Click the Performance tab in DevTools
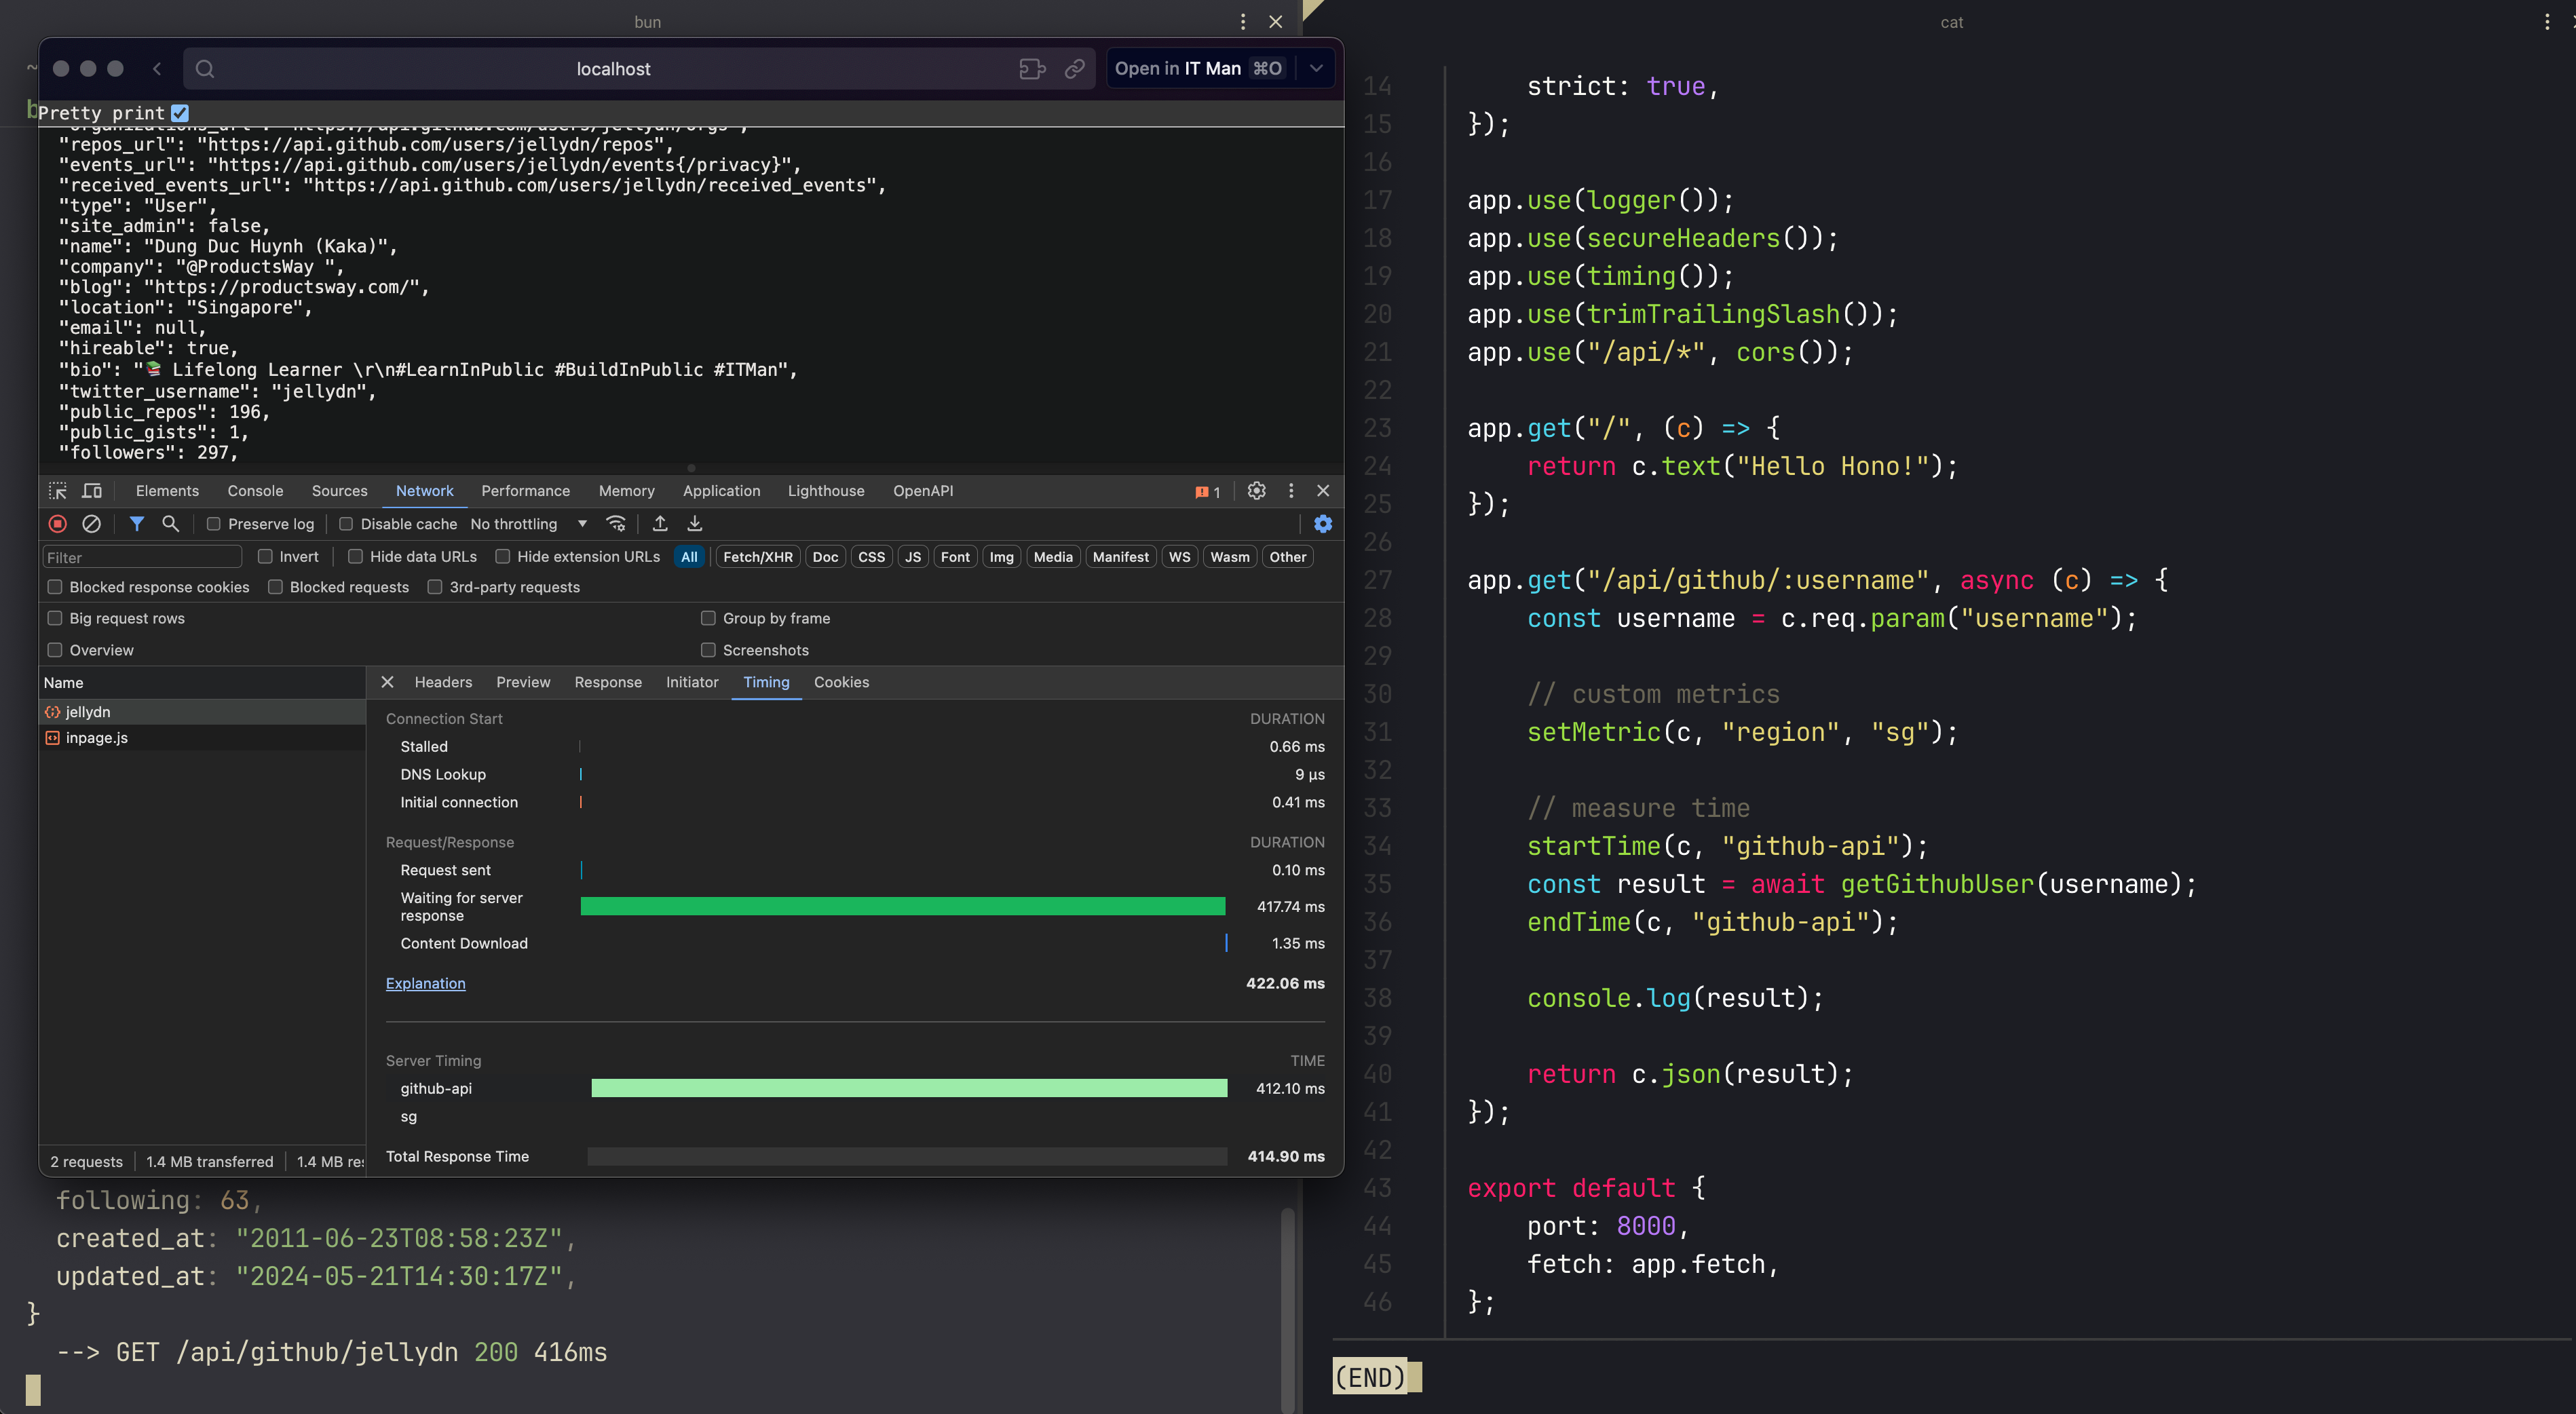The height and width of the screenshot is (1414, 2576). pos(525,489)
